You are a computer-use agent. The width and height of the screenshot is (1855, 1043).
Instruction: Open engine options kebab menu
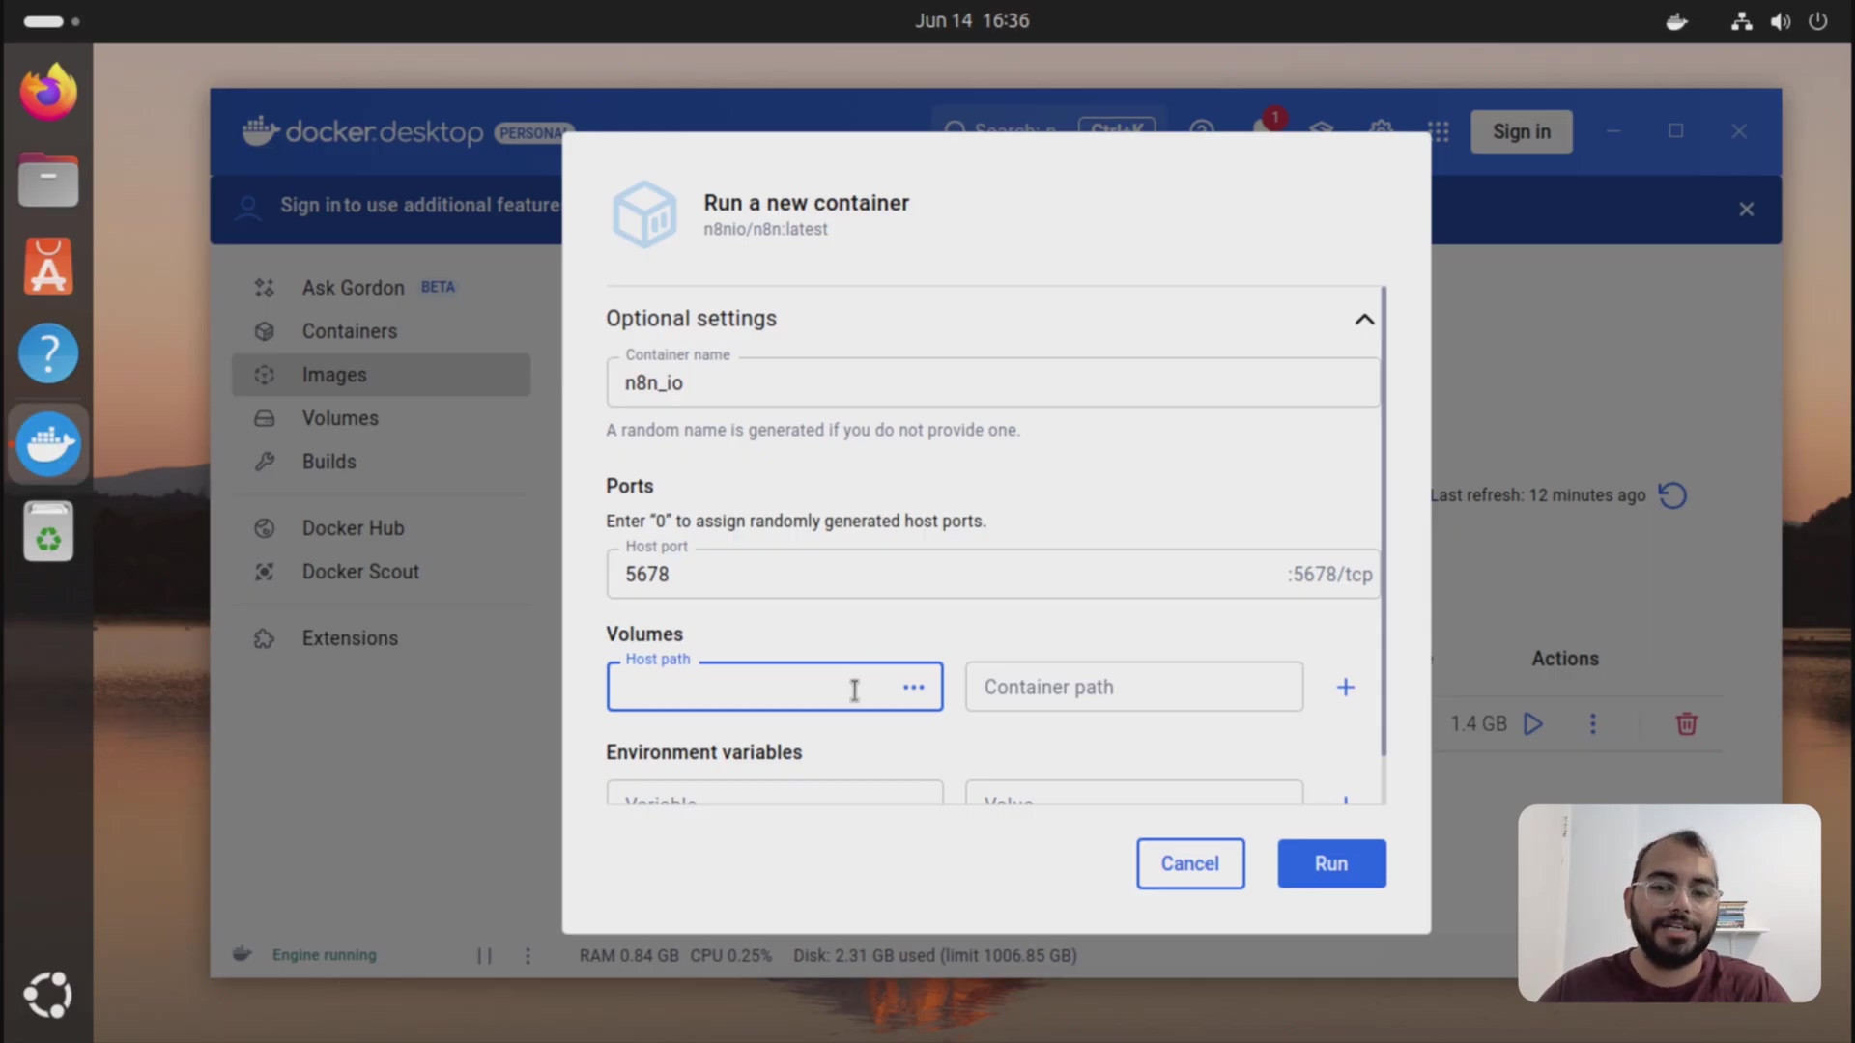(x=528, y=955)
